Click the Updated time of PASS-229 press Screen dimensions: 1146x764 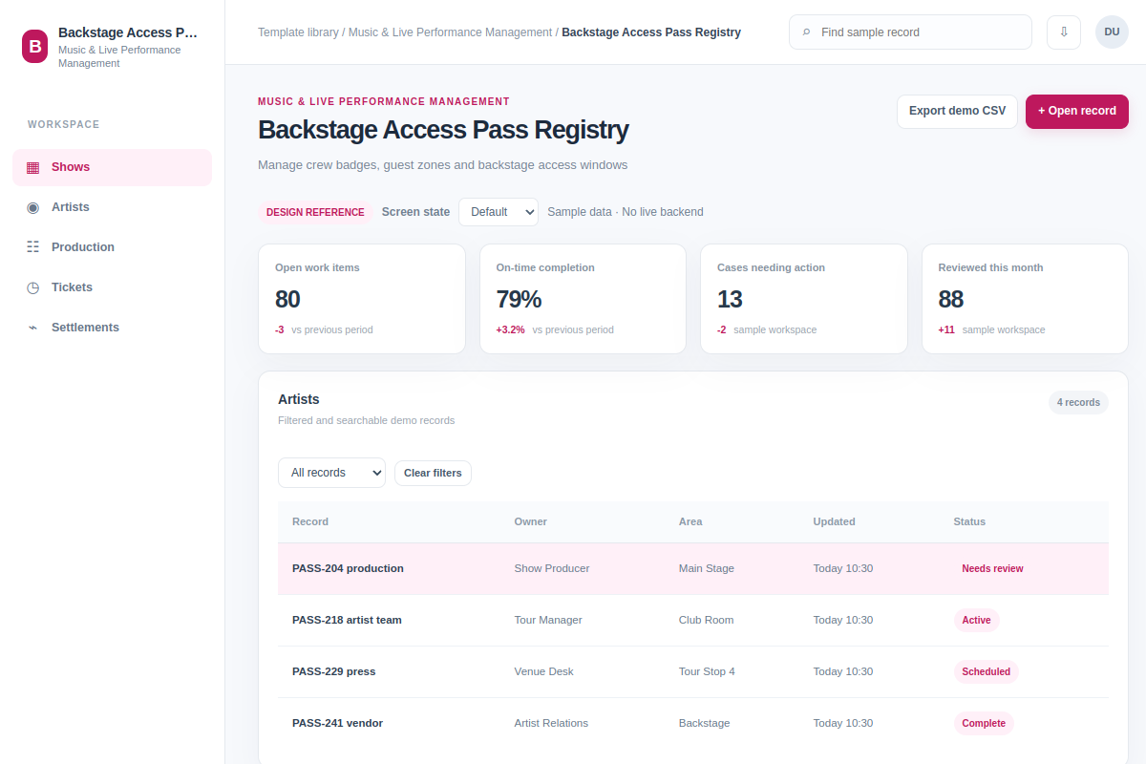pyautogui.click(x=843, y=671)
